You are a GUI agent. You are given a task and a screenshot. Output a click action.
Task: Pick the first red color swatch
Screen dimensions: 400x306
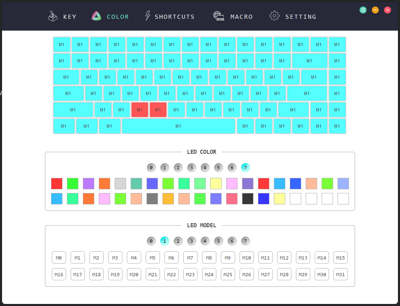tap(57, 184)
